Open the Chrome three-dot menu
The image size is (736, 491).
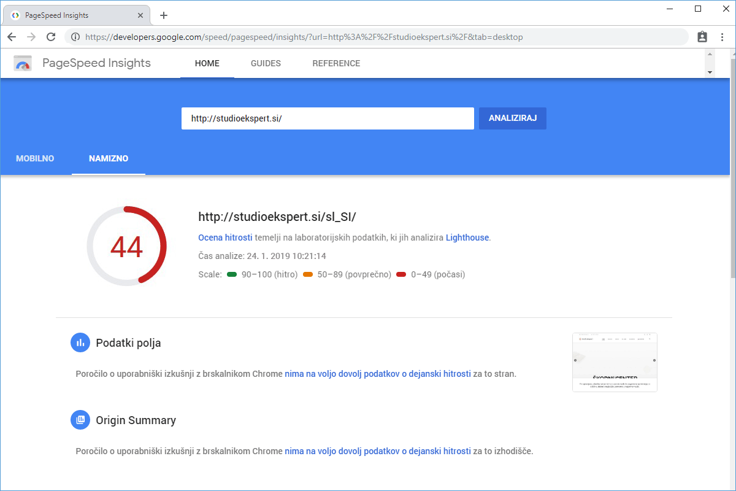tap(722, 37)
